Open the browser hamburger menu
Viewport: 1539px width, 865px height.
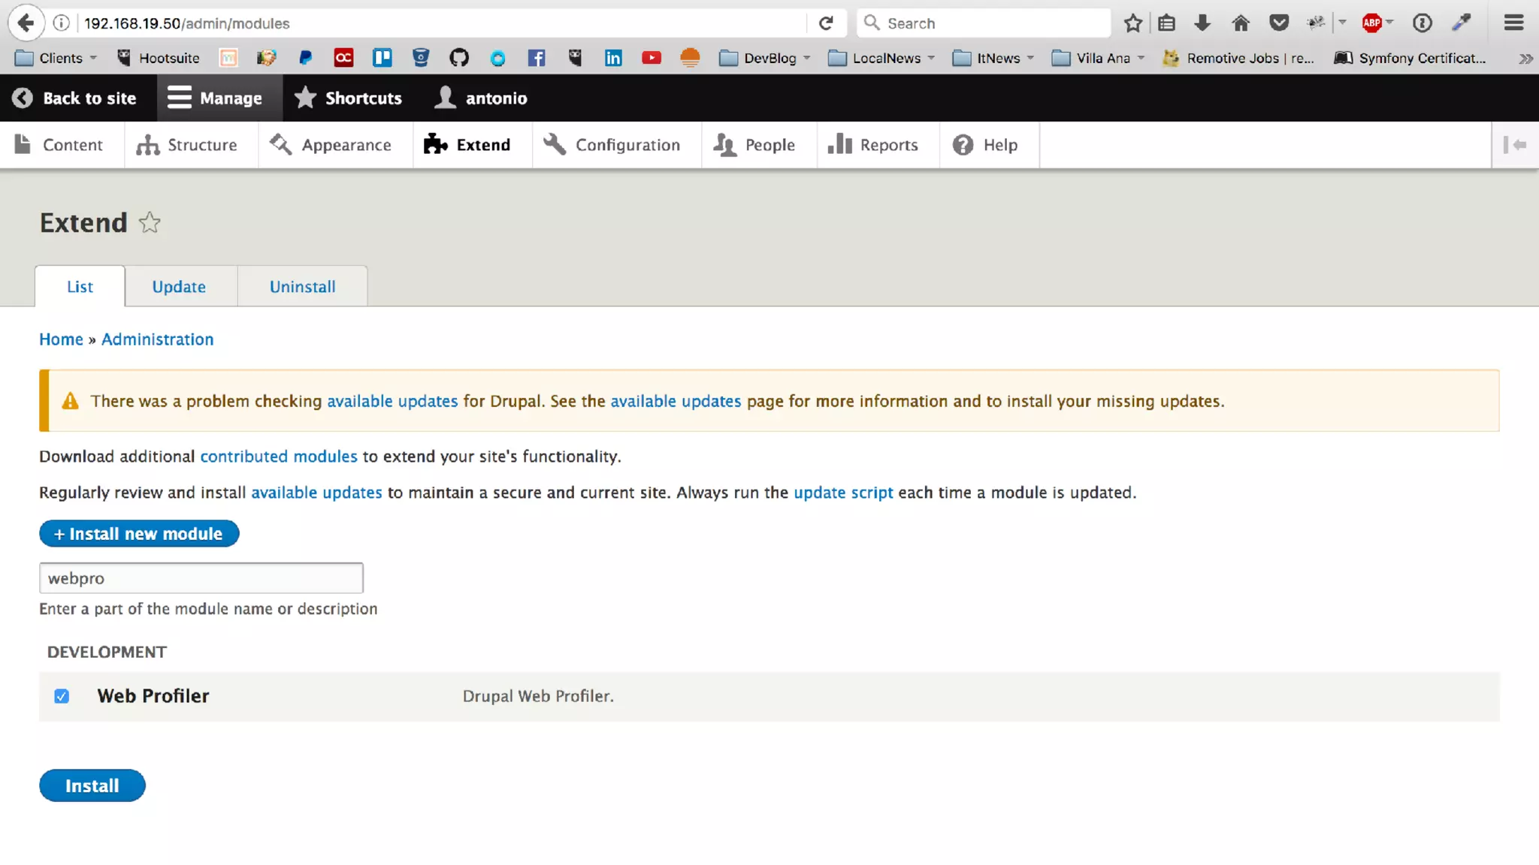click(x=1513, y=23)
